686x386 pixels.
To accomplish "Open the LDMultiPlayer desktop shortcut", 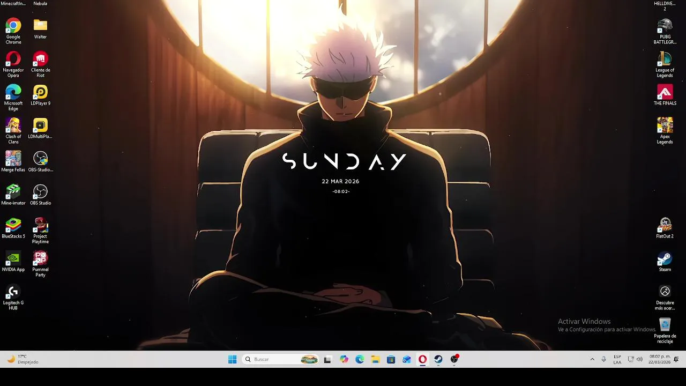I will click(40, 128).
